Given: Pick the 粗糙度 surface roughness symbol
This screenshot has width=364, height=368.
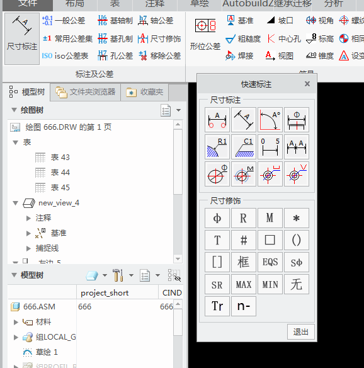Looking at the screenshot, I should [x=243, y=38].
